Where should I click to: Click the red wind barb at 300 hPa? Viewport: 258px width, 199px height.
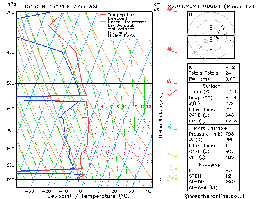click(171, 10)
